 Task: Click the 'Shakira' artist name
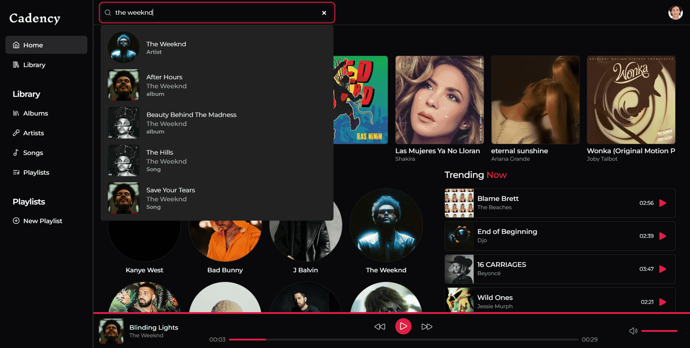click(x=405, y=159)
